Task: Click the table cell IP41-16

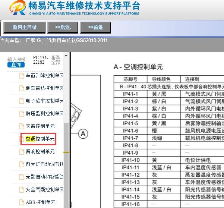Action: (130, 204)
